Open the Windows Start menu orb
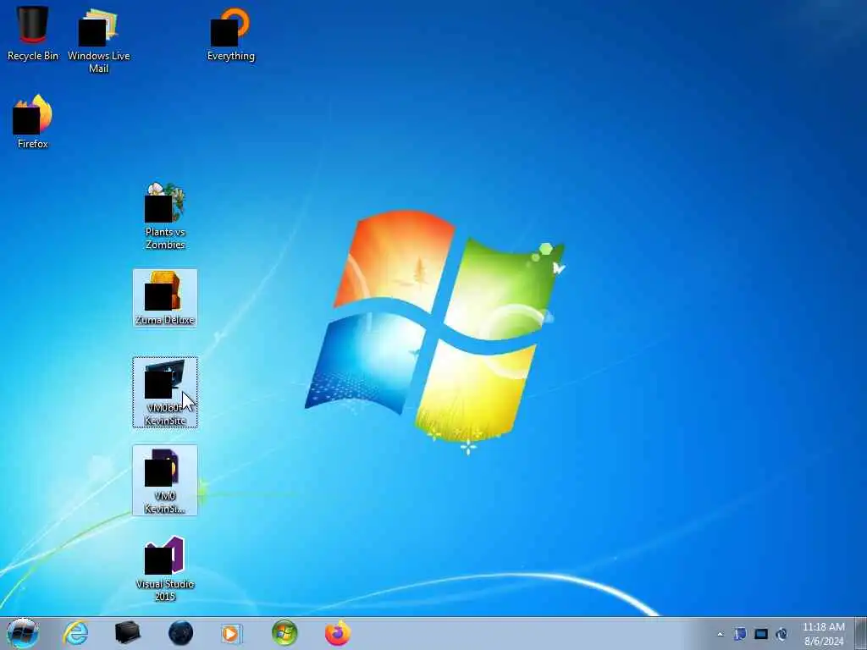867x650 pixels. 22,633
